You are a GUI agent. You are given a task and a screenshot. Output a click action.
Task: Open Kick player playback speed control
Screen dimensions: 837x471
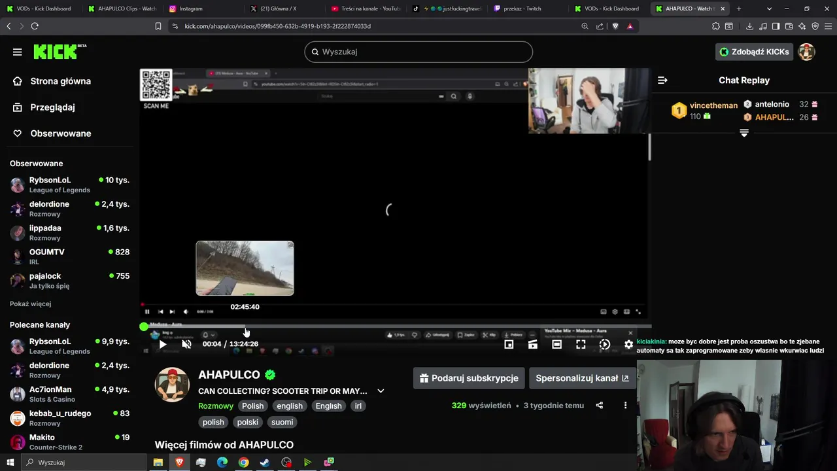(x=605, y=344)
